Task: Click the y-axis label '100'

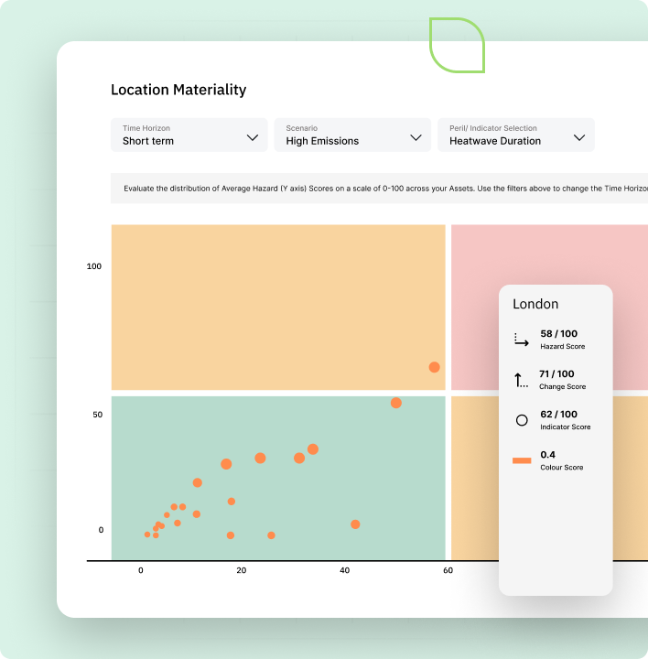Action: click(x=93, y=266)
